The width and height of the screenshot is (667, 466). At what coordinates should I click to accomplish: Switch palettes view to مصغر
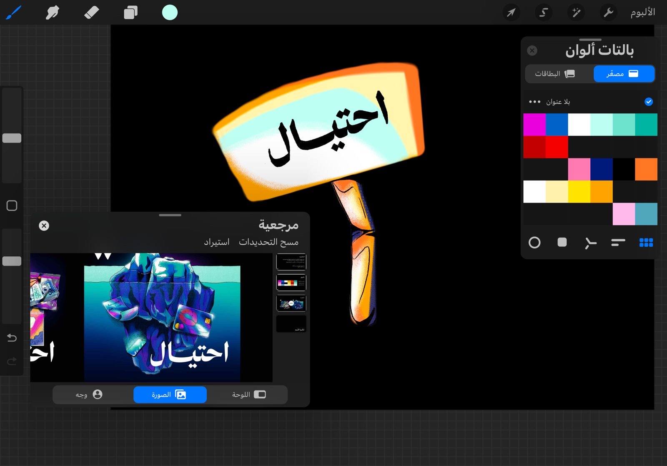(x=624, y=74)
